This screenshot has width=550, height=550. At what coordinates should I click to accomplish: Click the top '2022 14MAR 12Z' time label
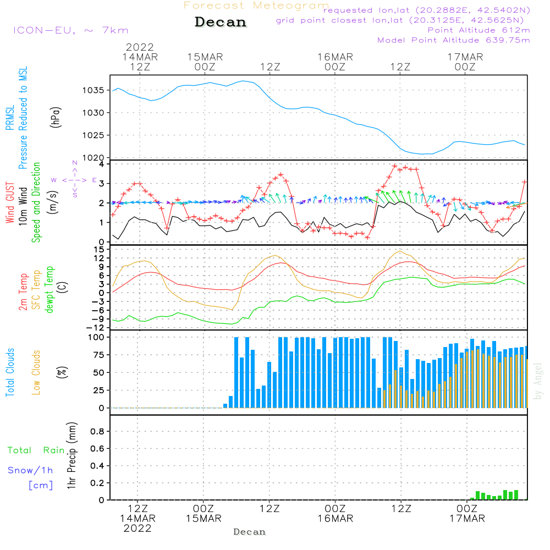(140, 57)
